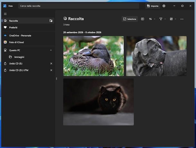Click the filter funnel icon
The width and height of the screenshot is (196, 148).
[x=161, y=19]
